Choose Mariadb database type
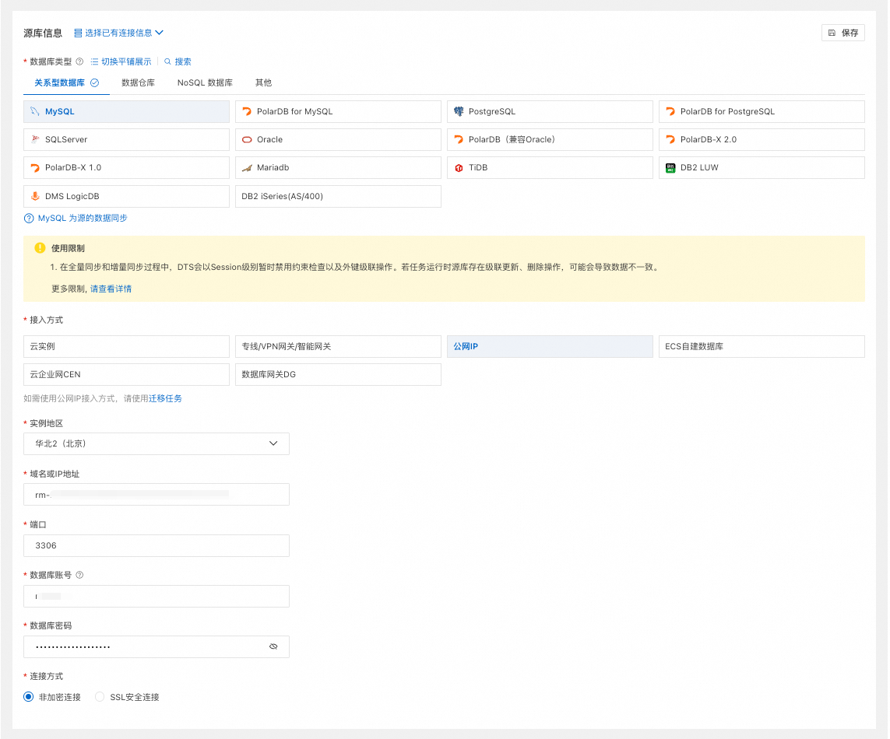Viewport: 890px width, 739px height. coord(338,168)
